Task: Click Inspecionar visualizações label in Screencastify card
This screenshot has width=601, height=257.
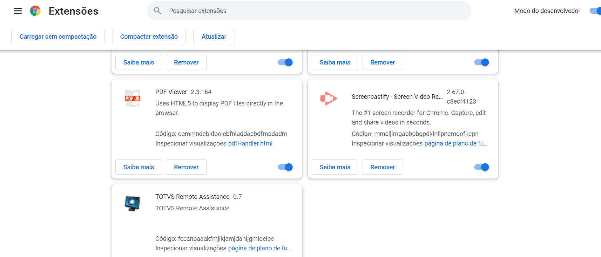Action: pos(387,143)
